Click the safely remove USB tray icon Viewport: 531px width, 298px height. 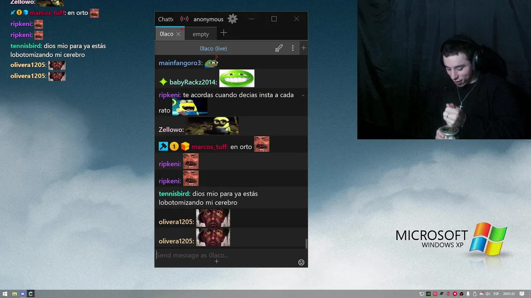(x=475, y=294)
